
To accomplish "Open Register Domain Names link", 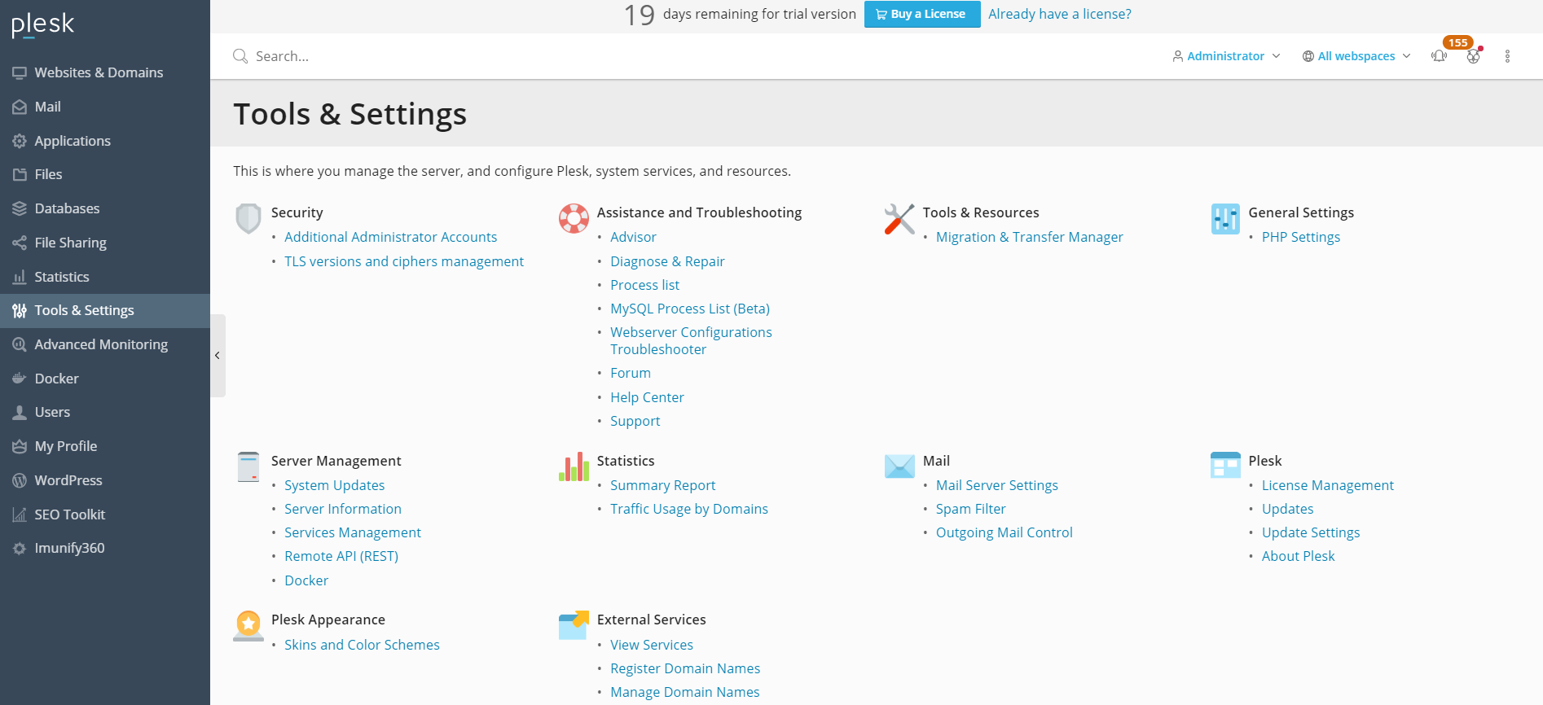I will (685, 668).
